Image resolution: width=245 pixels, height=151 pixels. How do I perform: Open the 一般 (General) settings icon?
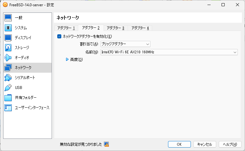[x=8, y=17]
